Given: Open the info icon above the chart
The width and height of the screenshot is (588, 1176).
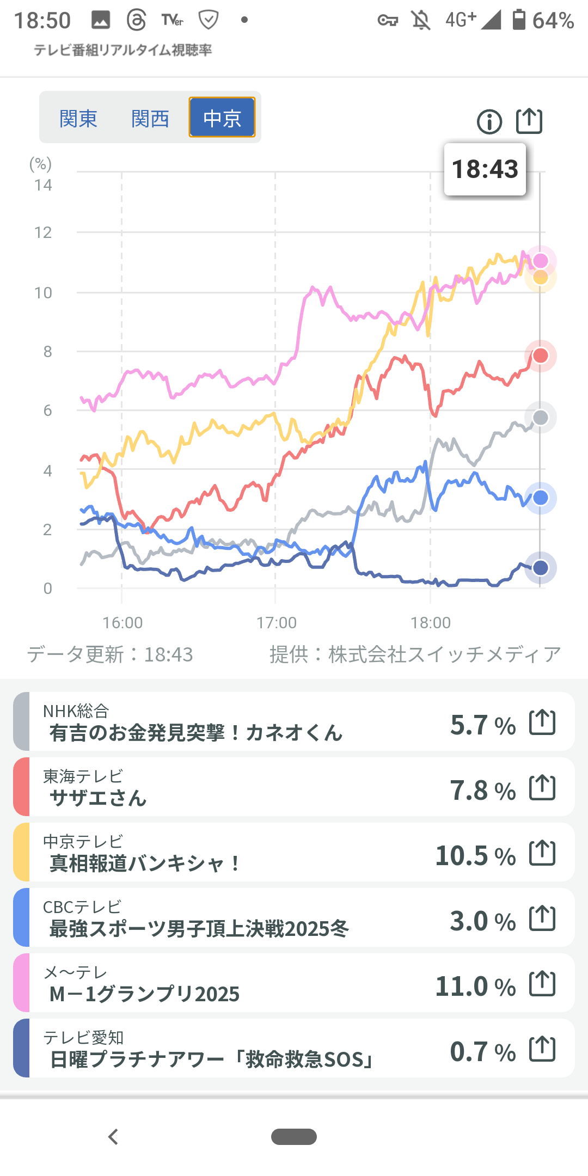Looking at the screenshot, I should tap(489, 121).
